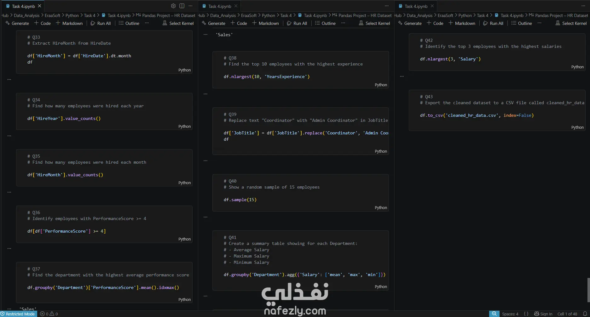This screenshot has width=590, height=317.
Task: Click the Generate sparkle icon in the Q33 pane
Action: [x=8, y=23]
